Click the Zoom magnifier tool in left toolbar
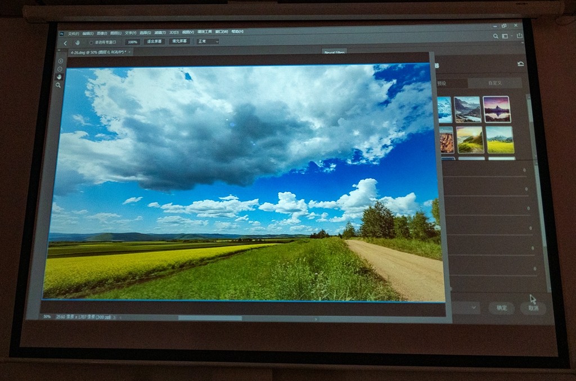 pyautogui.click(x=58, y=85)
